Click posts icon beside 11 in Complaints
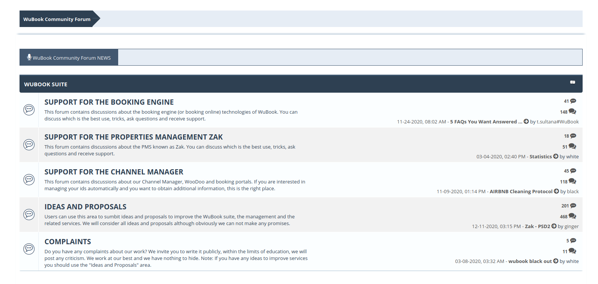The image size is (598, 284). pyautogui.click(x=572, y=251)
